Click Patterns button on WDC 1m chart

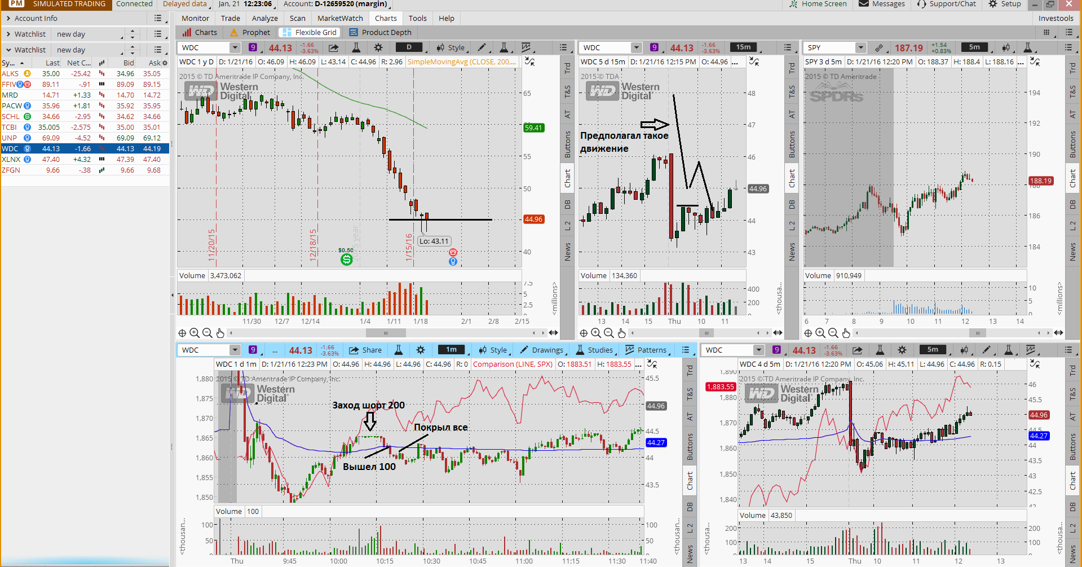point(646,350)
